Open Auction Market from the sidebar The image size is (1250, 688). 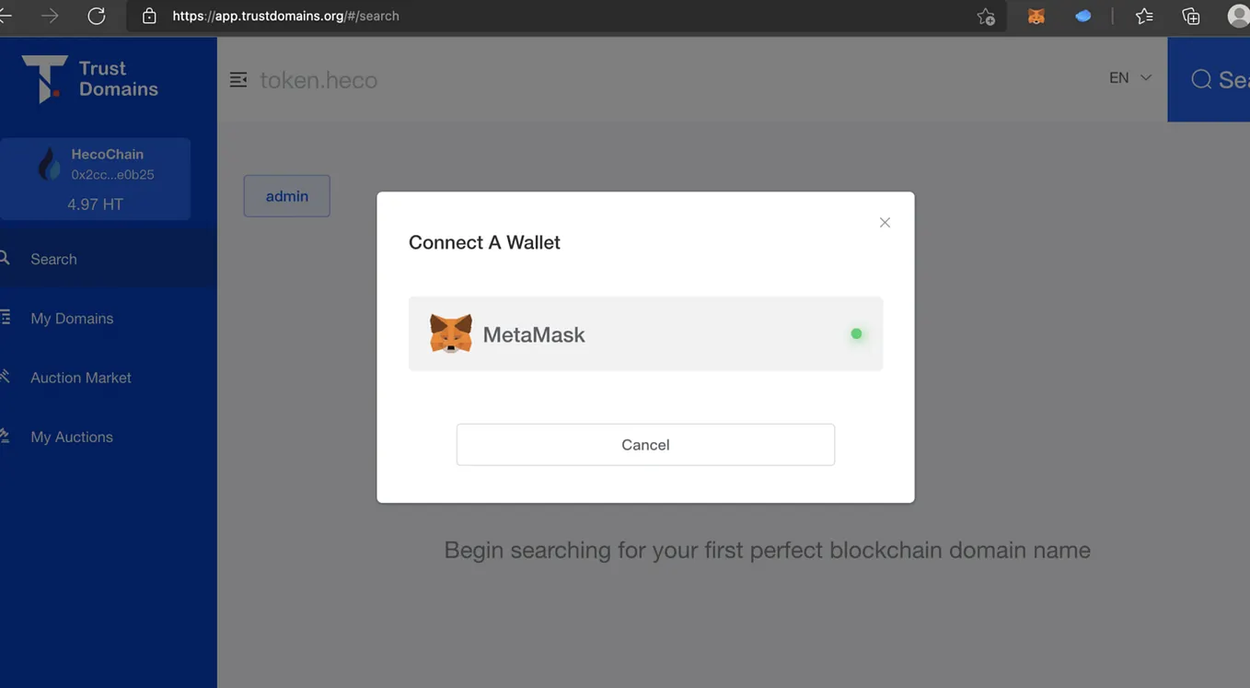coord(81,378)
